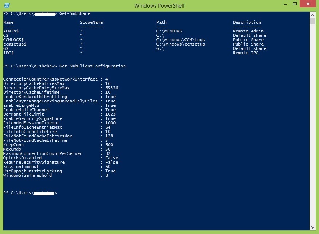Open the PowerShell window system menu icon
Image resolution: width=319 pixels, height=234 pixels.
7,5
